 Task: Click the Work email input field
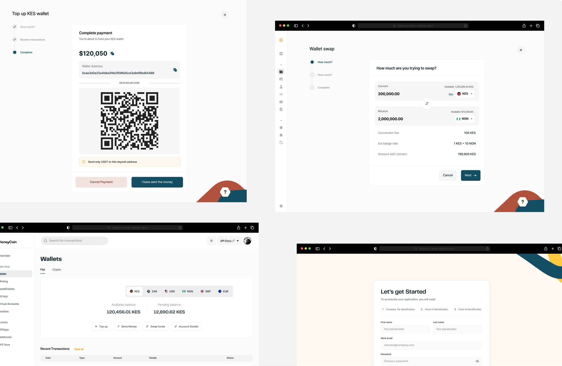[x=431, y=345]
